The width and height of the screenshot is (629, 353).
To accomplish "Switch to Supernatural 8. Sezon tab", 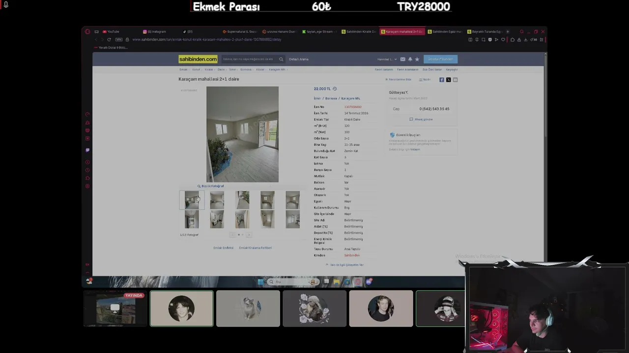I will coord(240,31).
